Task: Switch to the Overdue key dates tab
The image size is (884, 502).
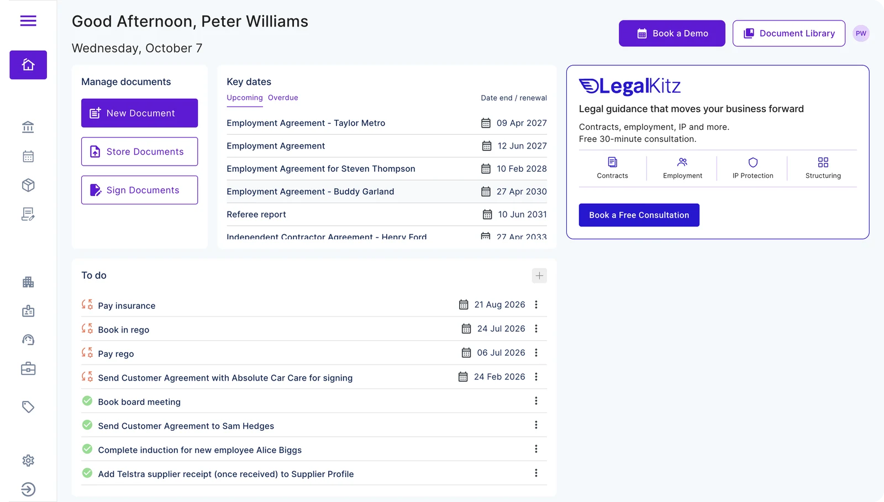Action: coord(283,98)
